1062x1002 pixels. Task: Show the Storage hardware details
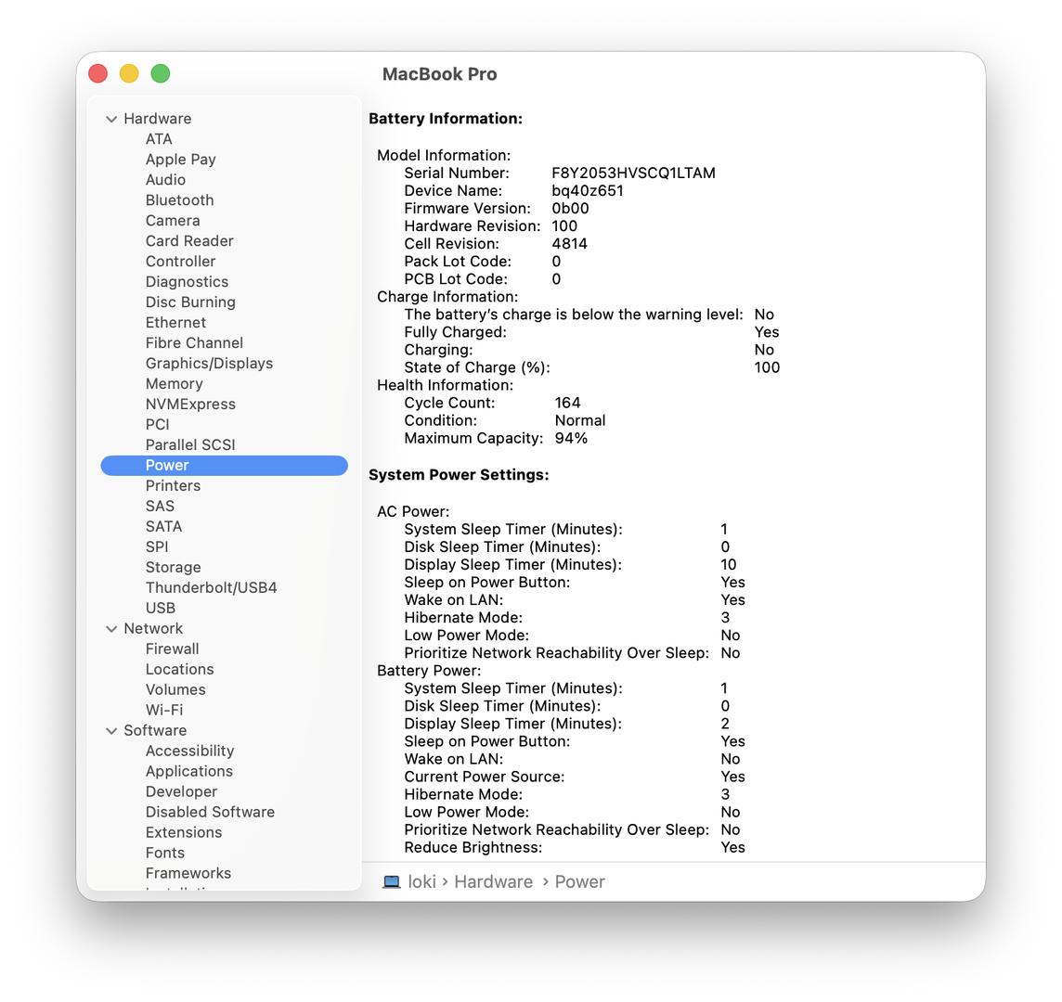point(173,568)
